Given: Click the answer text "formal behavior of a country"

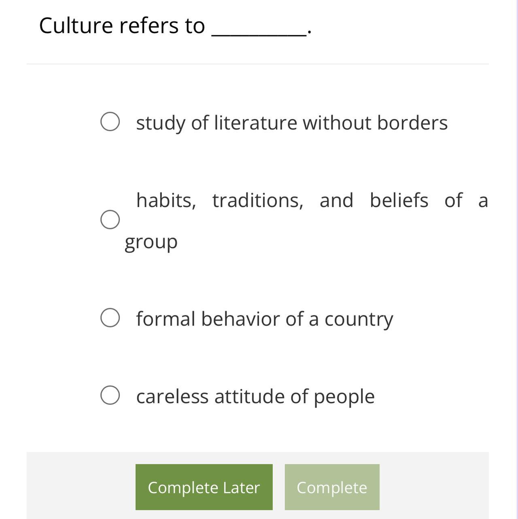Looking at the screenshot, I should (x=264, y=319).
